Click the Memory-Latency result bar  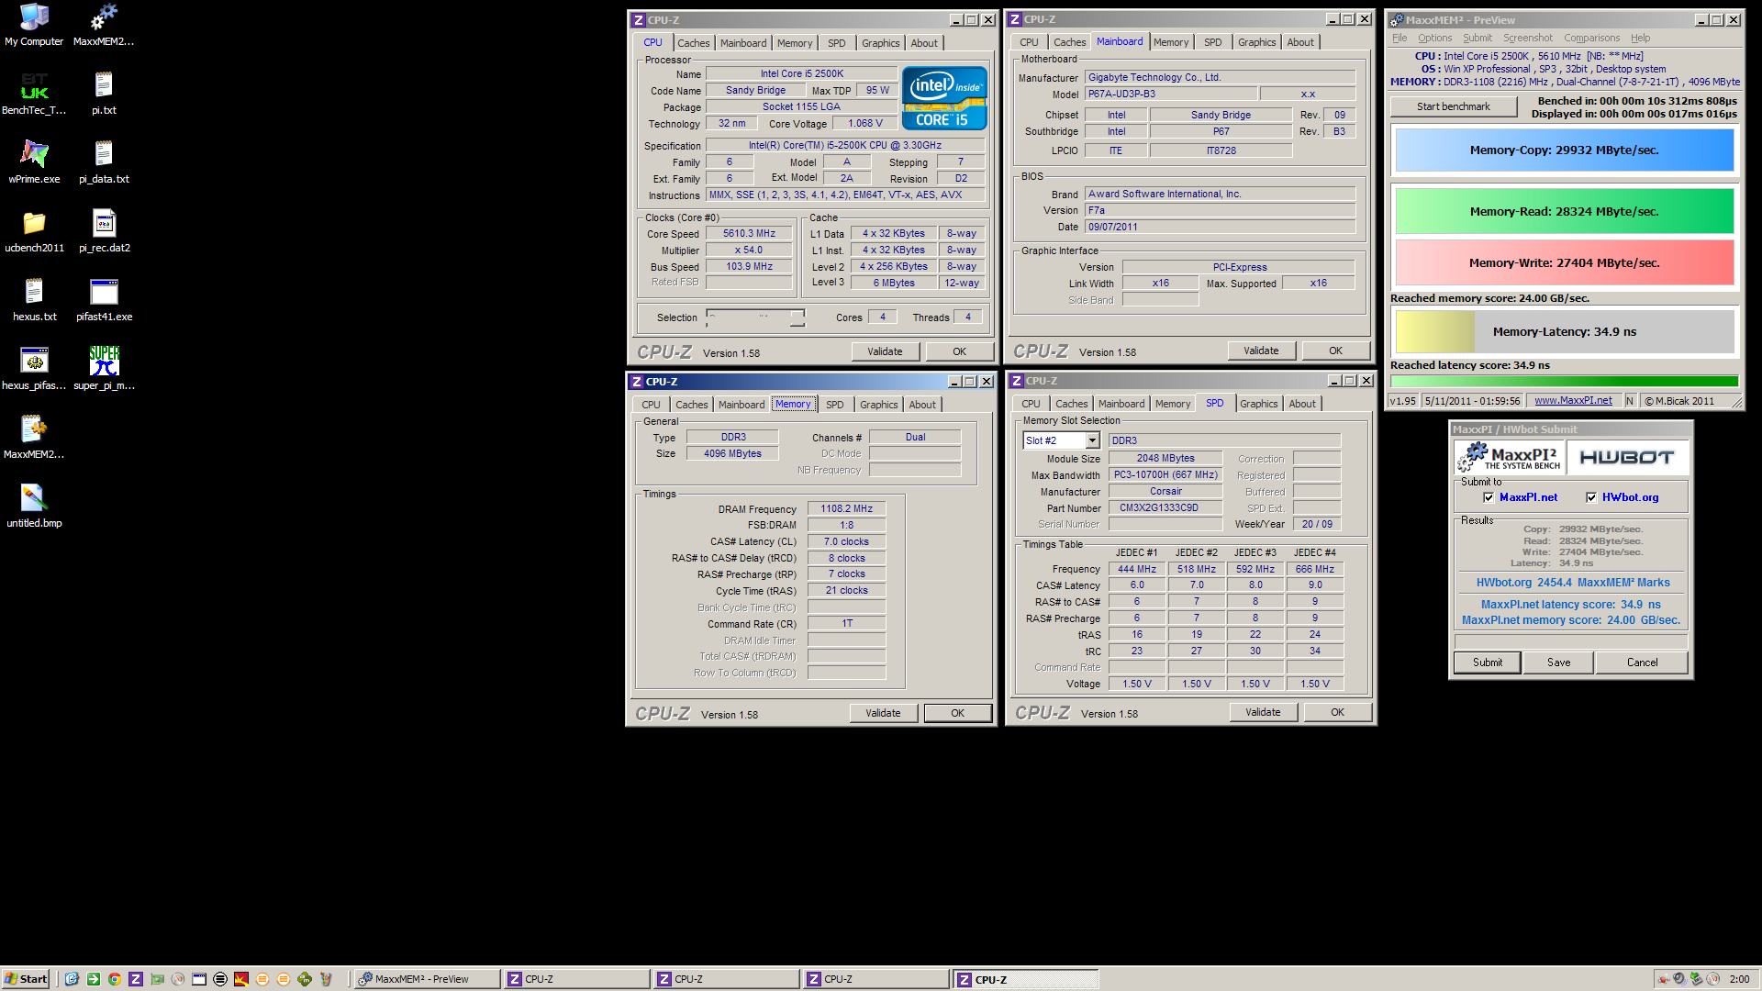(x=1564, y=332)
